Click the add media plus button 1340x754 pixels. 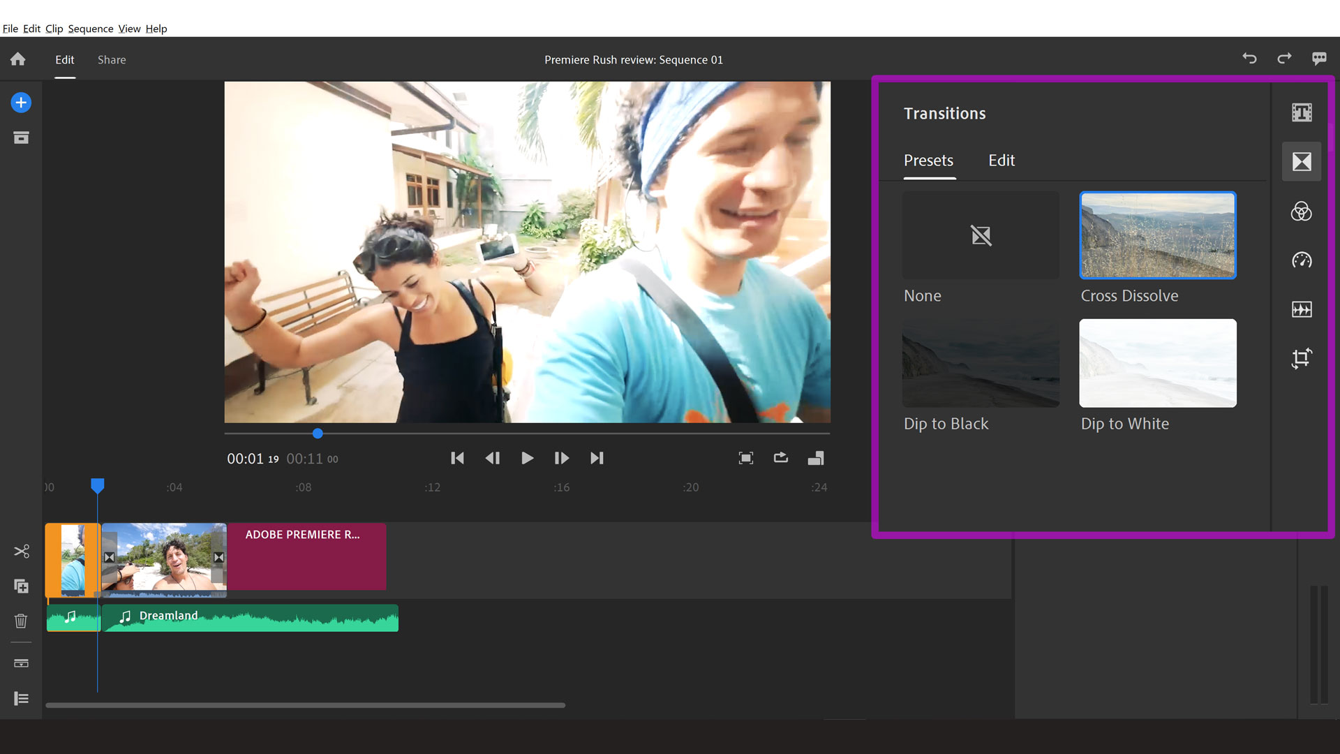20,102
